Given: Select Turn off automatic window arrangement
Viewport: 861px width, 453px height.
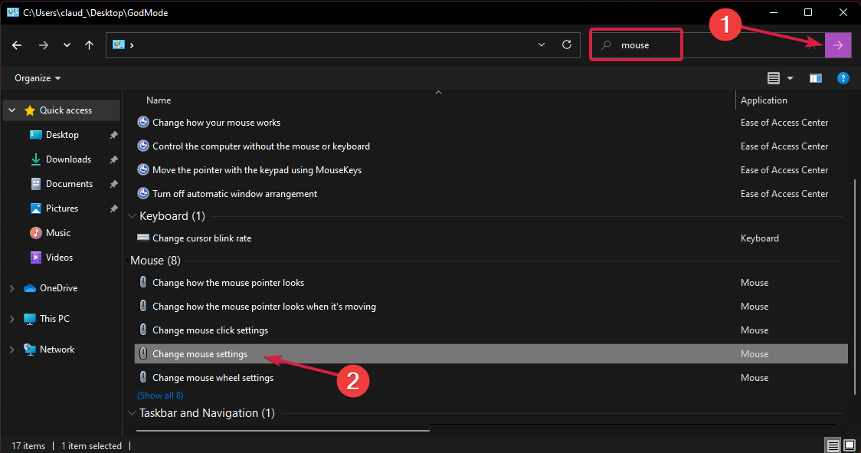Looking at the screenshot, I should pyautogui.click(x=235, y=193).
